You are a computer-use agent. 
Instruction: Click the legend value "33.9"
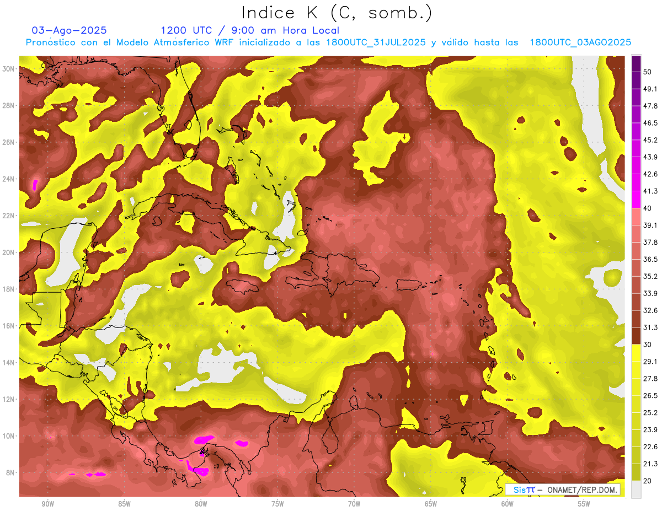point(650,293)
